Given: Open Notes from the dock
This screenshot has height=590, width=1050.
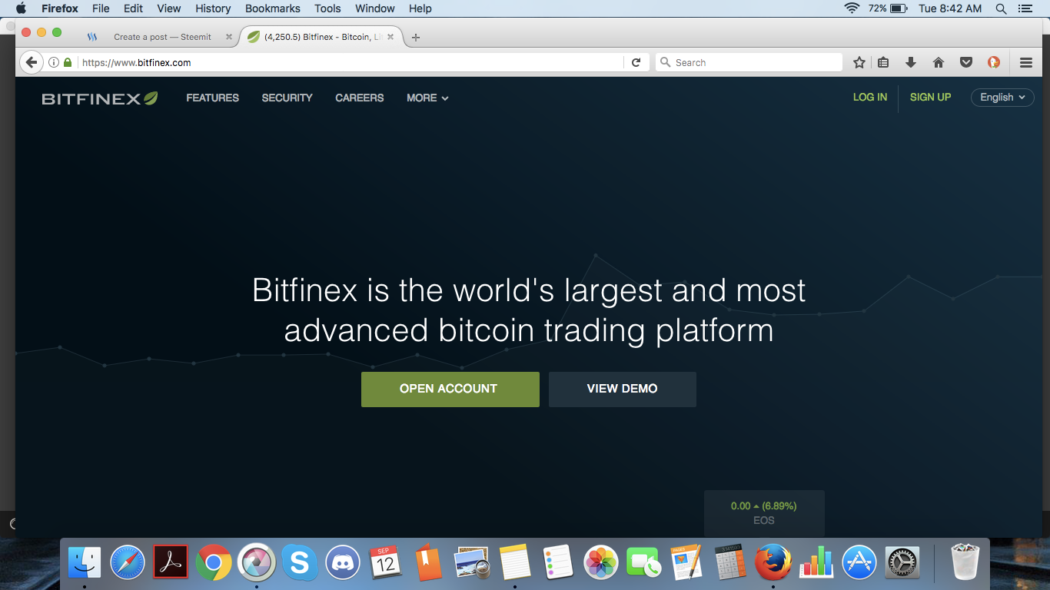Looking at the screenshot, I should point(515,562).
